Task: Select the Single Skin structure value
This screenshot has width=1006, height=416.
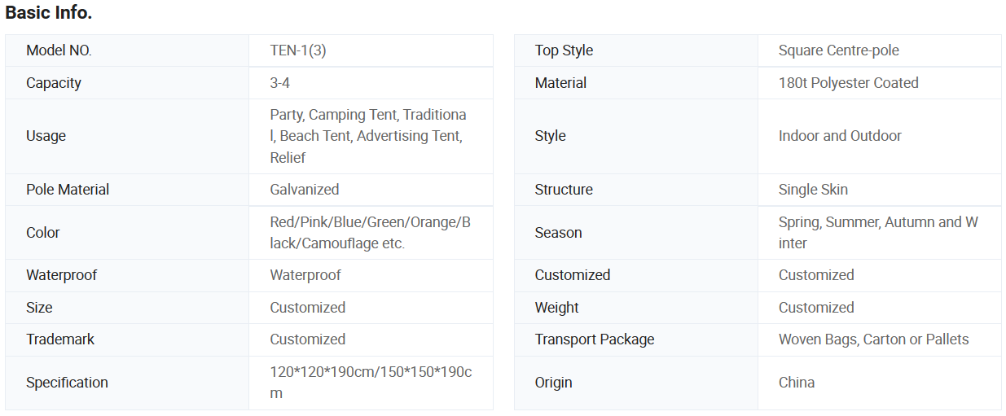Action: tap(813, 190)
